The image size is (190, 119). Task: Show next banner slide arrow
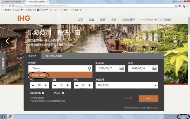click(180, 41)
